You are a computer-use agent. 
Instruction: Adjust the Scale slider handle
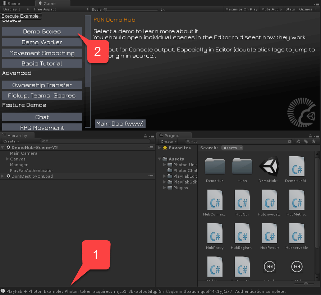pyautogui.click(x=105, y=9)
